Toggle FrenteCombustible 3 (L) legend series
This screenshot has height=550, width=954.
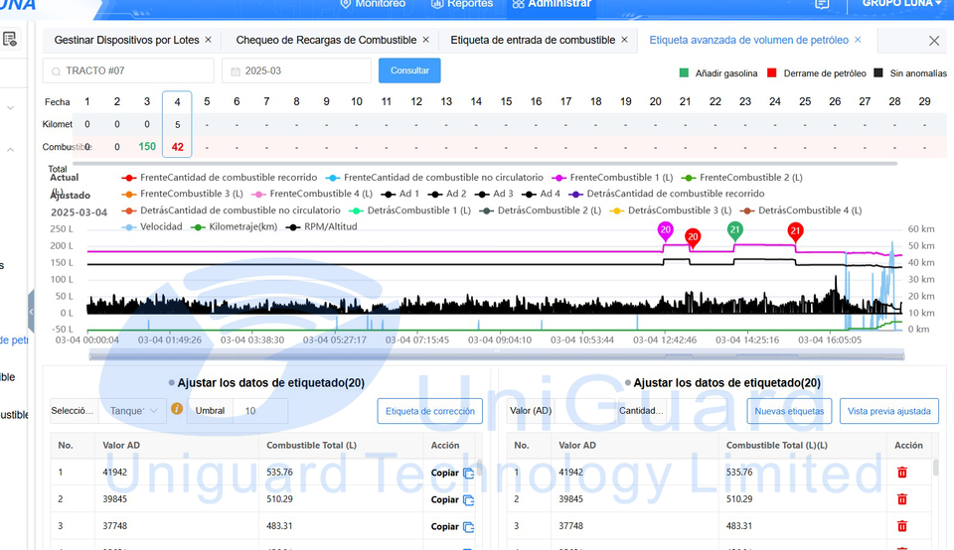(182, 194)
